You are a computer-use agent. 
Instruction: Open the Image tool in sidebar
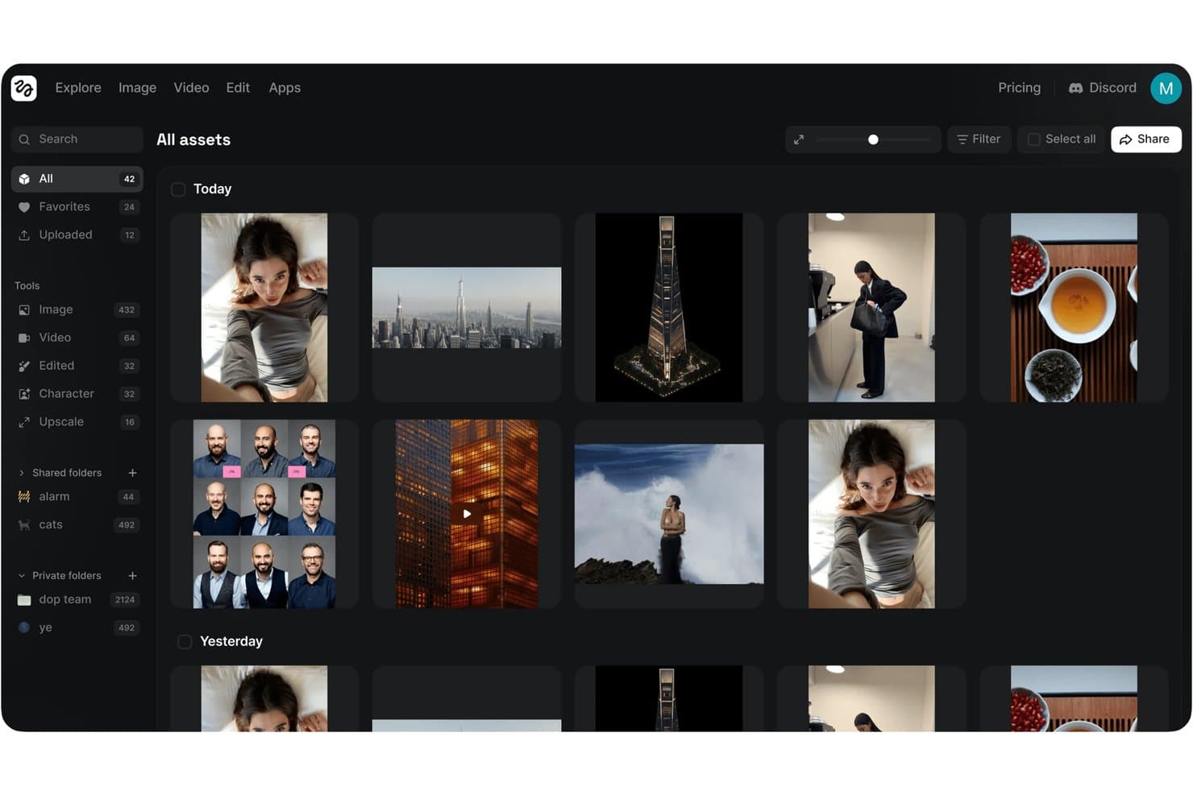coord(77,309)
